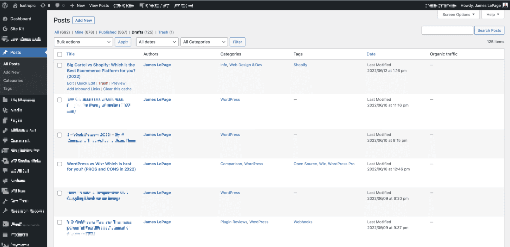Open the All Categories dropdown
The image size is (510, 247).
pos(204,42)
